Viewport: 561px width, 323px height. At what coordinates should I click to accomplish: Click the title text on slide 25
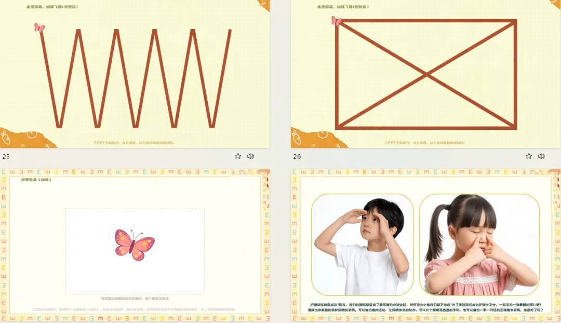pos(52,7)
